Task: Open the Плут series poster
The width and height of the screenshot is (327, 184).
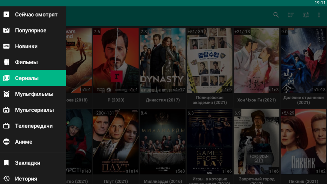Action: (116, 142)
